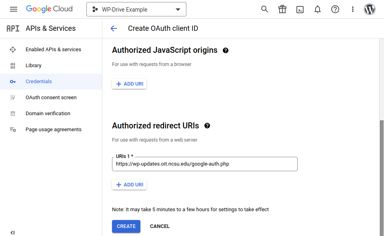Open help for Authorized redirect URIs

coord(207,126)
